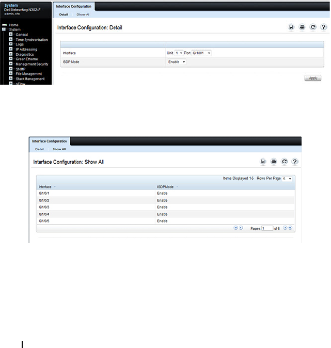Select Detail tab in lower panel
Viewport: 331px width, 348px height.
tap(39, 149)
